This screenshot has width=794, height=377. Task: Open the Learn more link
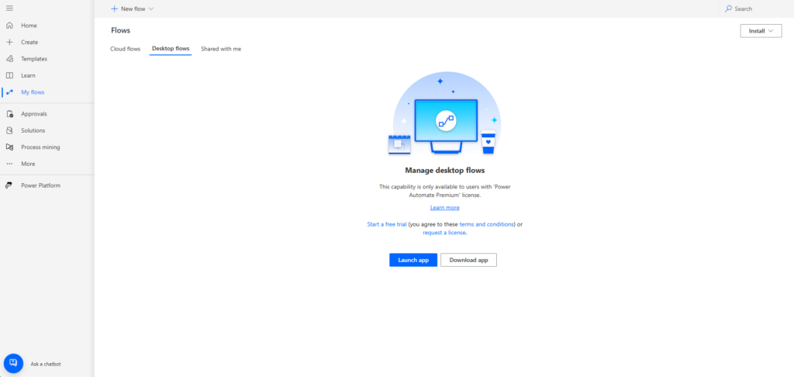click(x=444, y=208)
